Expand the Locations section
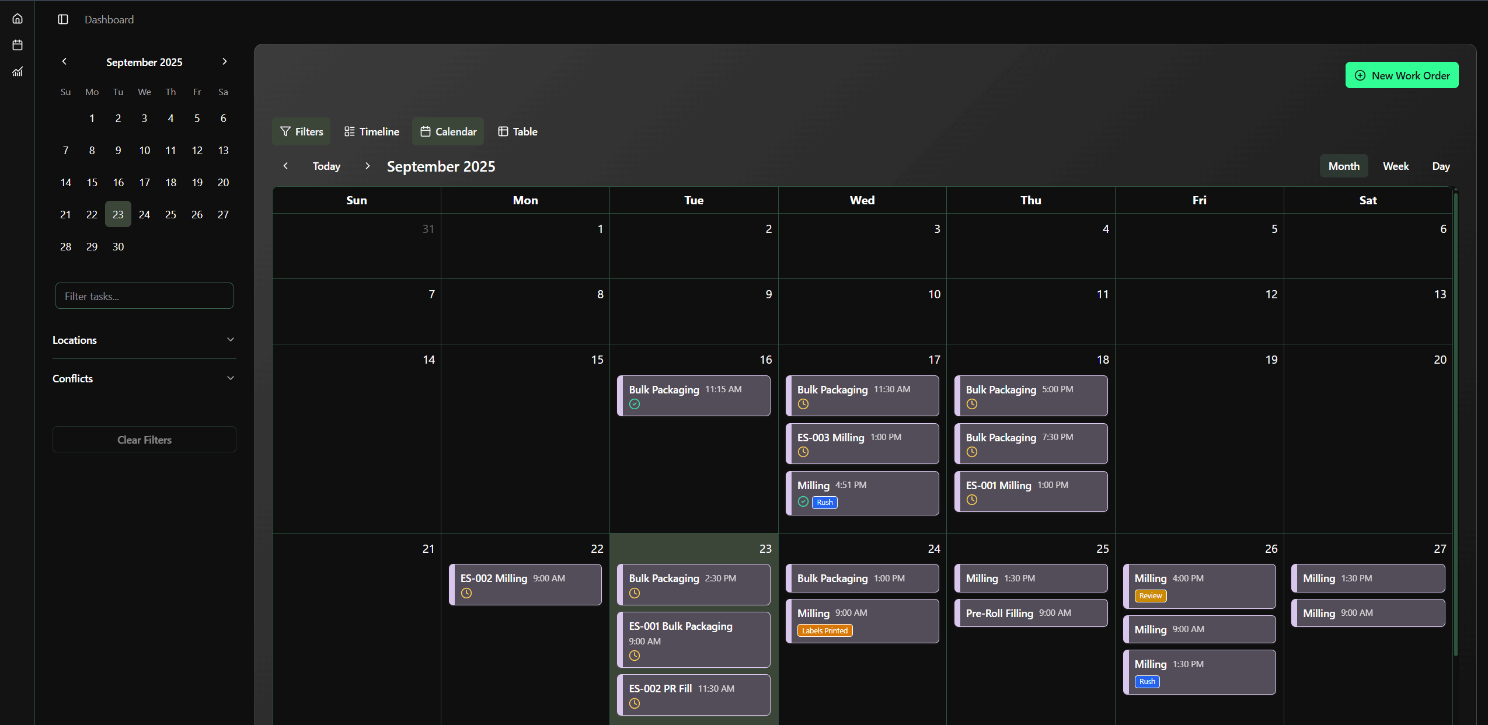1488x725 pixels. pyautogui.click(x=144, y=340)
